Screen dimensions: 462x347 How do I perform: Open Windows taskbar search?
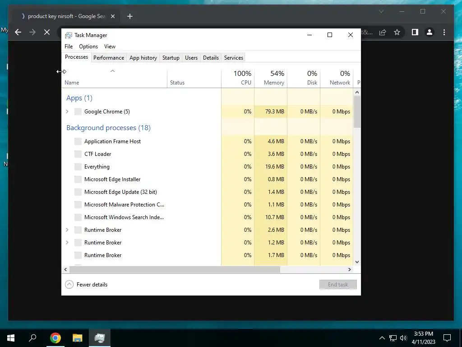tap(32, 338)
